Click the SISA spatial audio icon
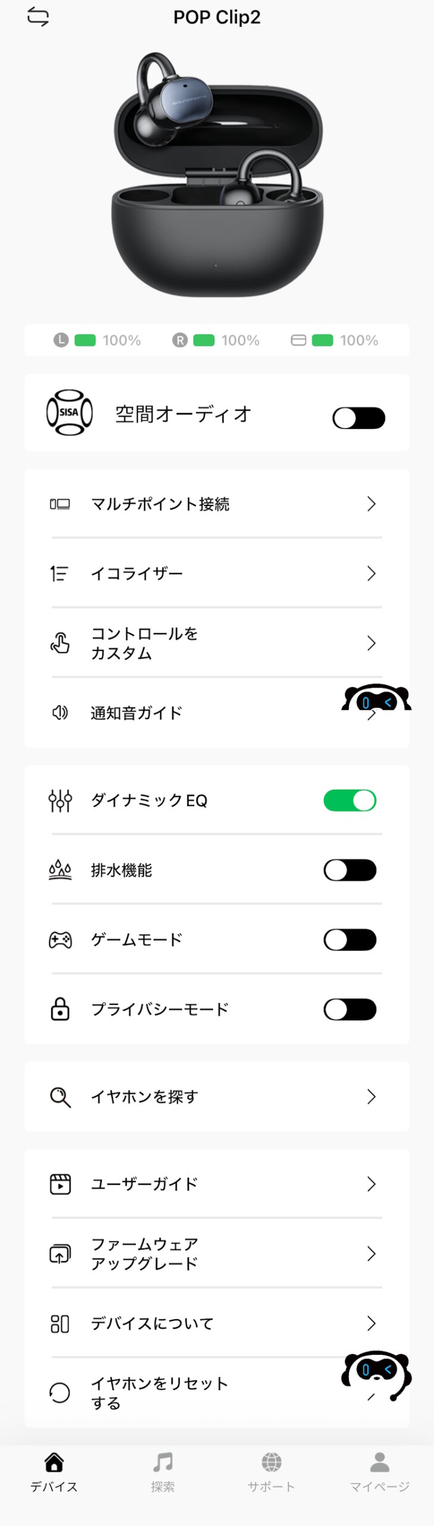 pyautogui.click(x=70, y=412)
